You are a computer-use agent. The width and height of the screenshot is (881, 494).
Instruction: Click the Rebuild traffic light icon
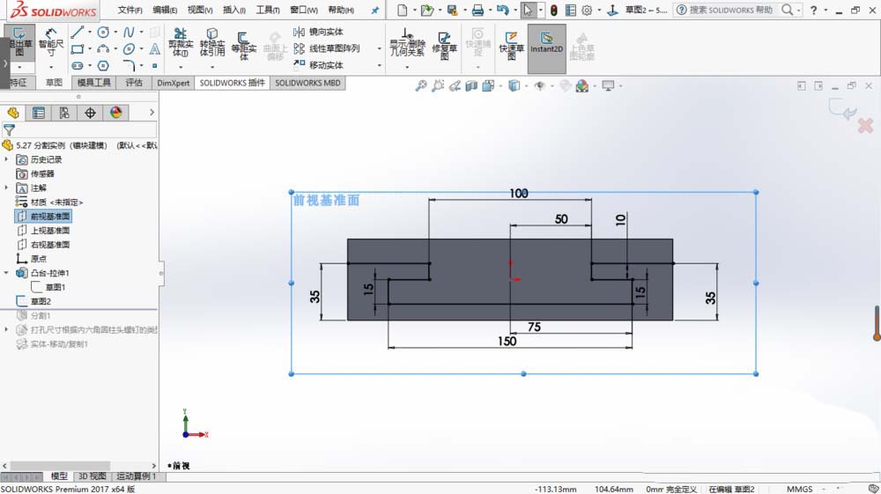pyautogui.click(x=554, y=10)
